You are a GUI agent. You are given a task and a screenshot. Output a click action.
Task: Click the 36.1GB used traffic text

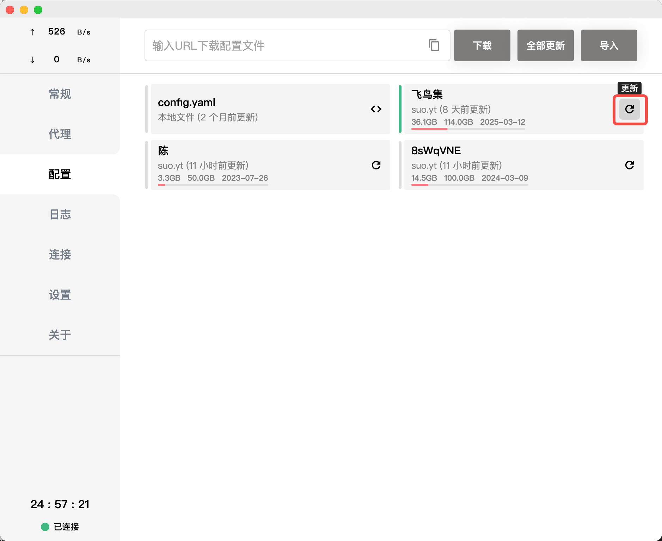[x=424, y=122]
